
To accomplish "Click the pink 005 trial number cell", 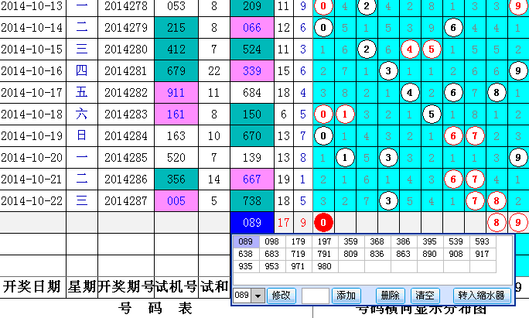I will [176, 200].
